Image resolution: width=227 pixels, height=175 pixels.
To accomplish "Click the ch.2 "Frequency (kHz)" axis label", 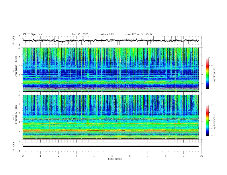I will (16, 114).
